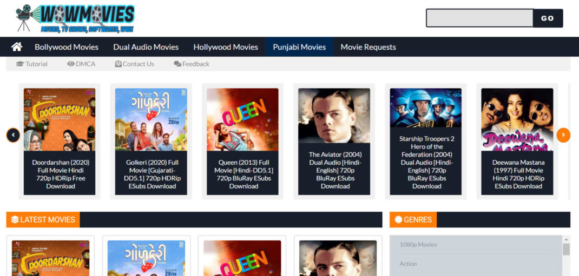This screenshot has width=579, height=276.
Task: Open Starship Troopers 2 Hero title link
Action: coord(427,162)
